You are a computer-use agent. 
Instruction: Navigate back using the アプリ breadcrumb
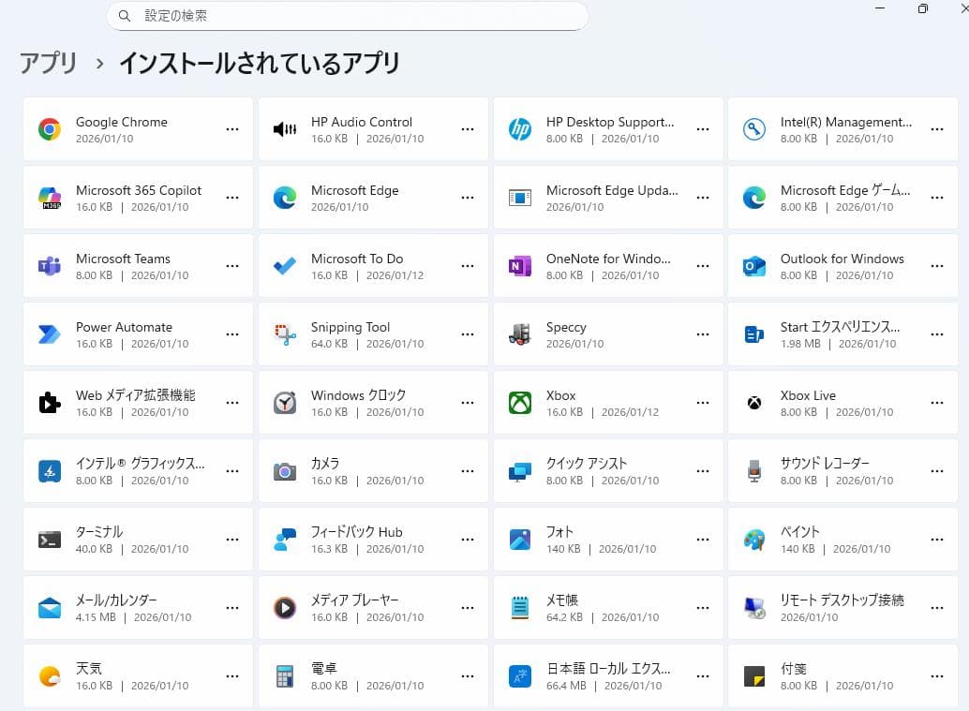tap(48, 63)
